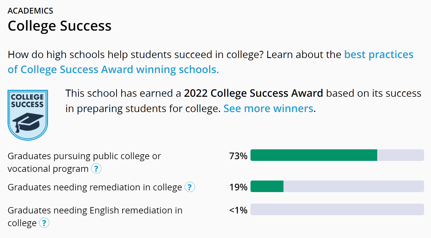Show help for English remediation in college

(44, 223)
